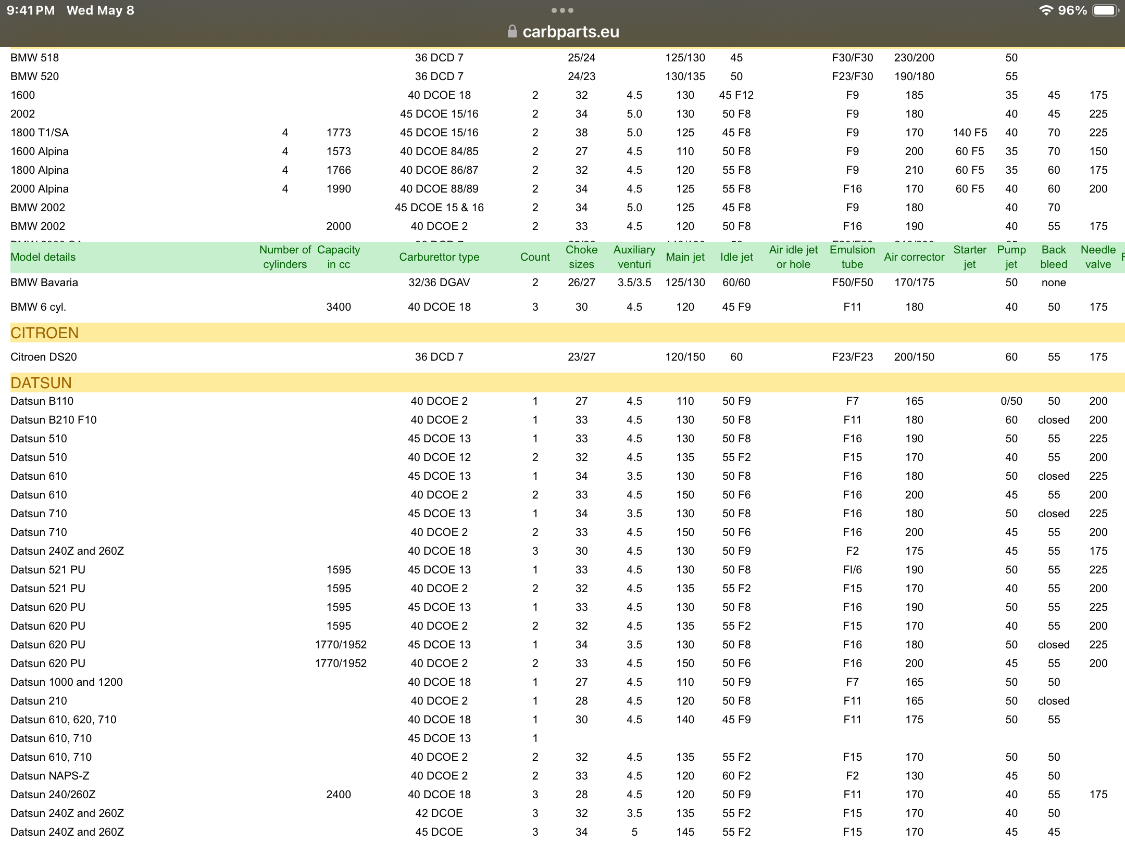Tap the three-dot multitasking icon at top

click(562, 10)
